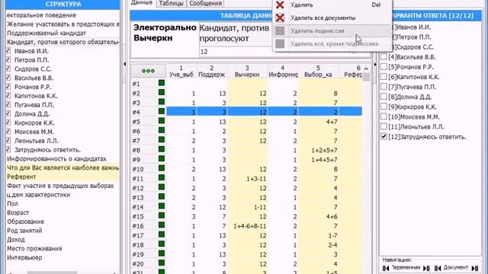The width and height of the screenshot is (488, 274).
Task: Select Информированность о кандидатах in the structure list
Action: [56, 159]
